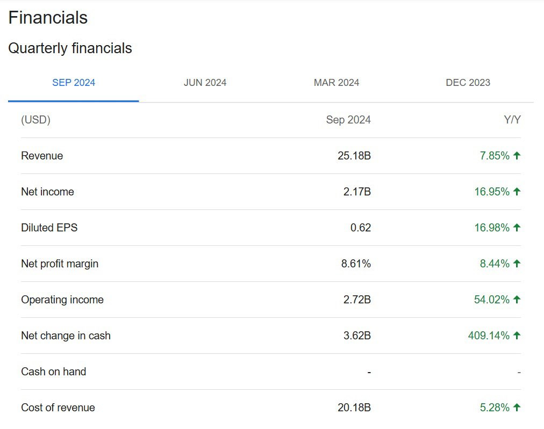The height and width of the screenshot is (429, 544).
Task: Click the Net profit margin row
Action: 270,264
